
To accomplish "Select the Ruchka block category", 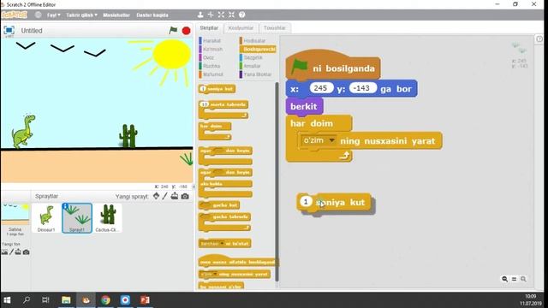I will (x=211, y=66).
